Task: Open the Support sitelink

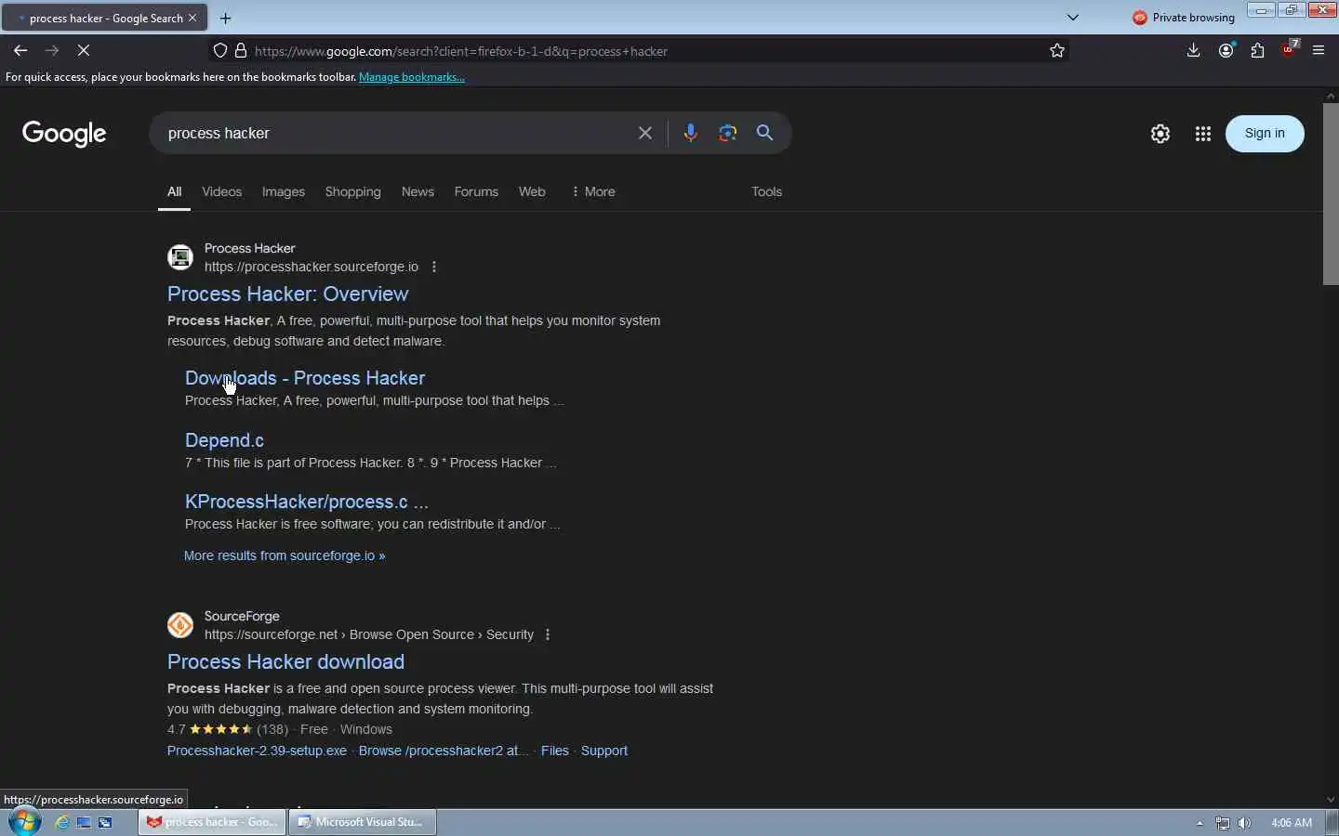Action: click(x=604, y=751)
